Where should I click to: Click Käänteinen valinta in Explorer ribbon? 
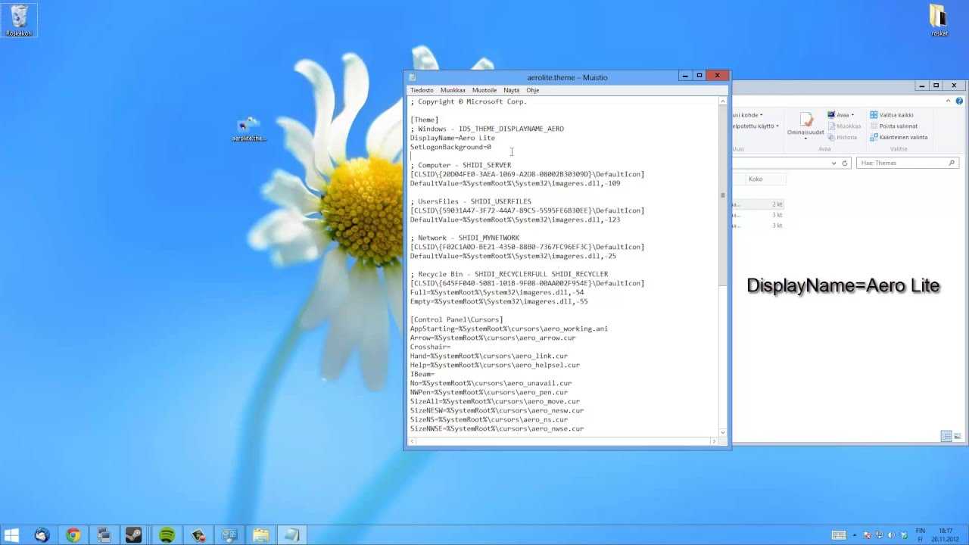tap(899, 138)
